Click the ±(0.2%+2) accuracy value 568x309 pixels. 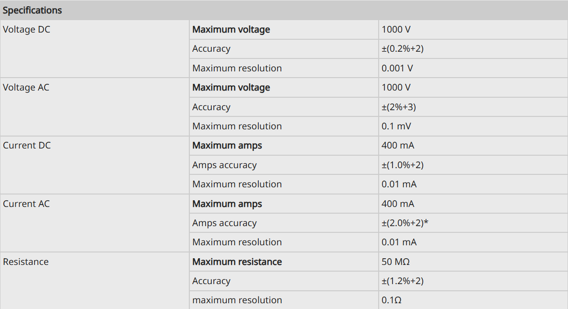(x=403, y=48)
